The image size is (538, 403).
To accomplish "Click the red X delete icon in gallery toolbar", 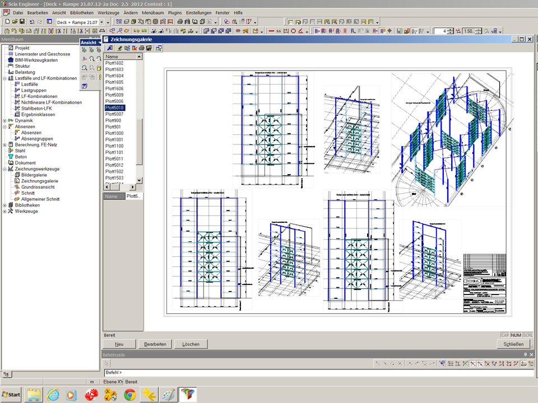I will (134, 48).
